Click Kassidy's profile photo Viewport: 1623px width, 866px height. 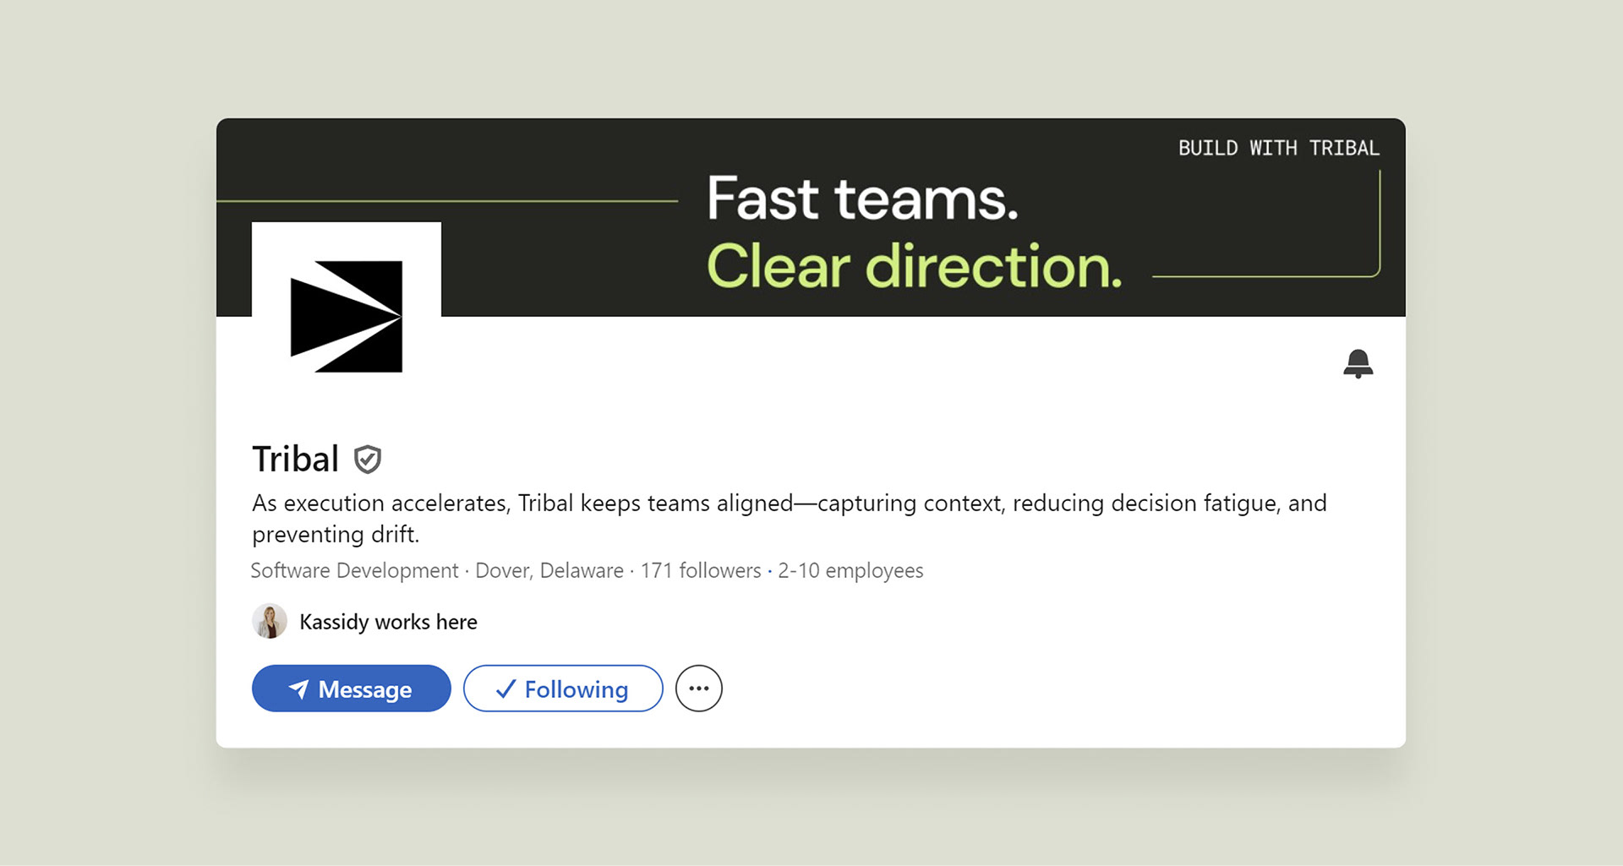click(270, 621)
